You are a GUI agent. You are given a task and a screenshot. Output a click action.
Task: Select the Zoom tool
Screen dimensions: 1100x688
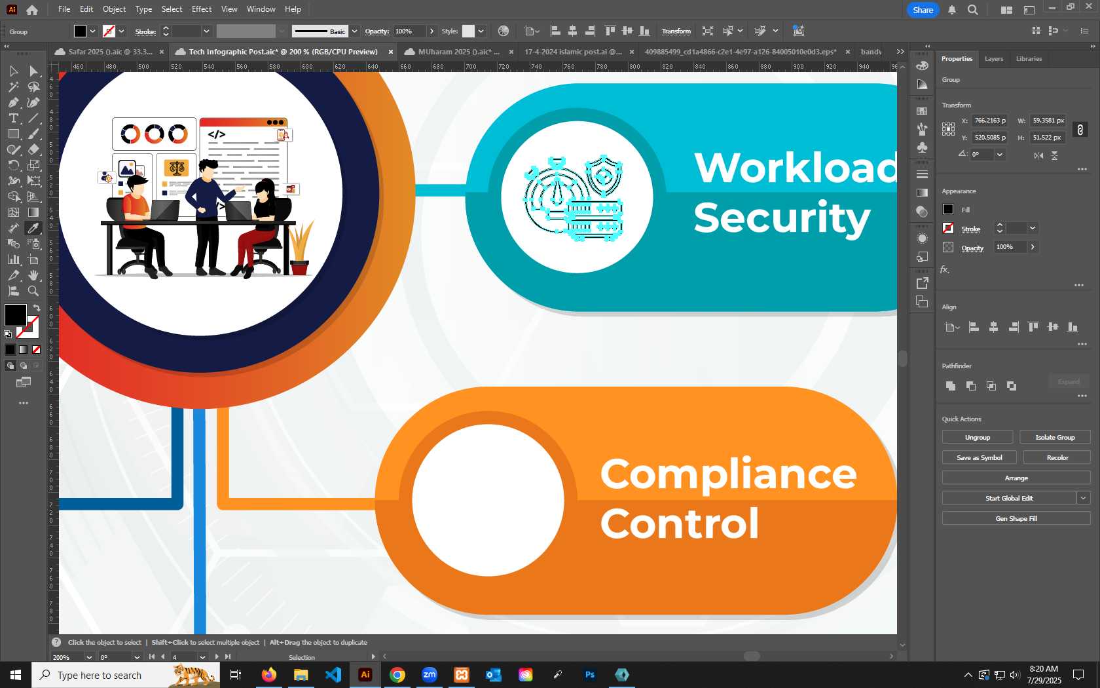coord(33,291)
